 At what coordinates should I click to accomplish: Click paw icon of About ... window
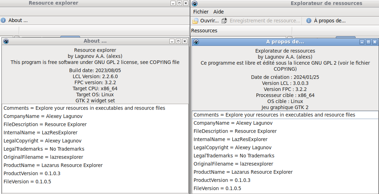click(x=6, y=41)
